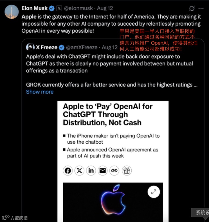Click Elon Musk's blue verified badge
The width and height of the screenshot is (209, 222).
(51, 8)
